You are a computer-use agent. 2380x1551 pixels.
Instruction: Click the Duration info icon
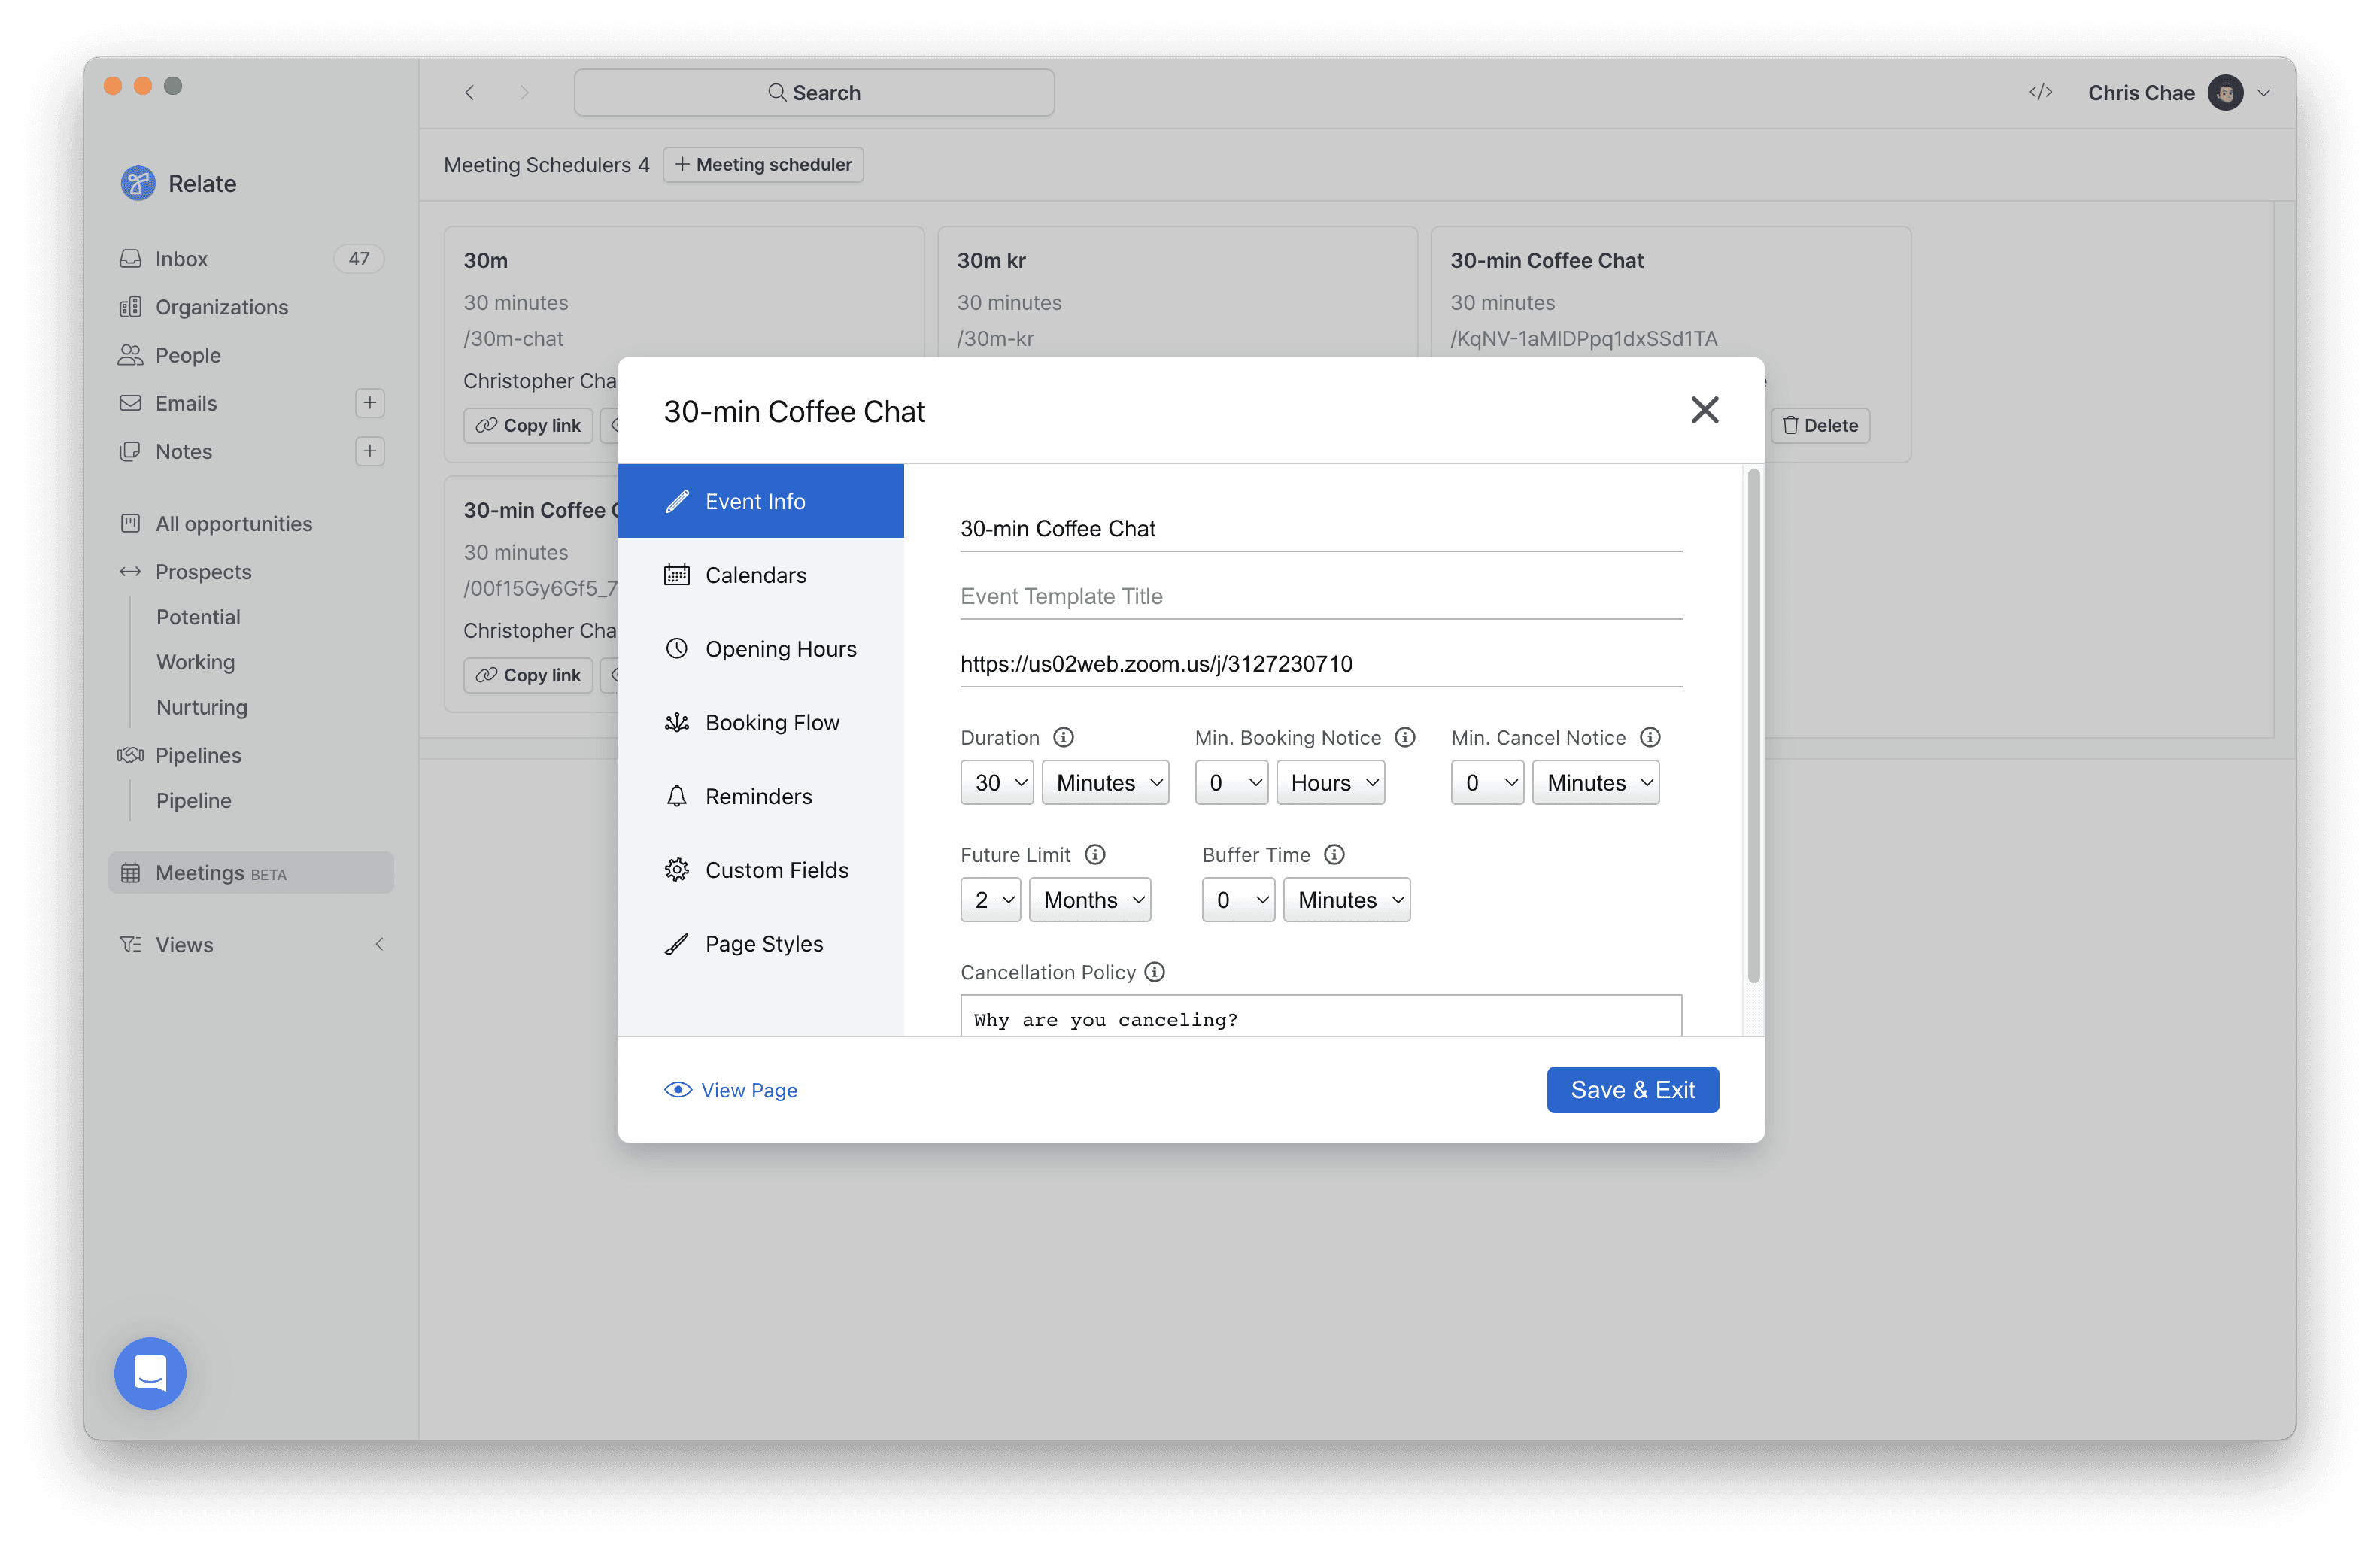pyautogui.click(x=1063, y=737)
